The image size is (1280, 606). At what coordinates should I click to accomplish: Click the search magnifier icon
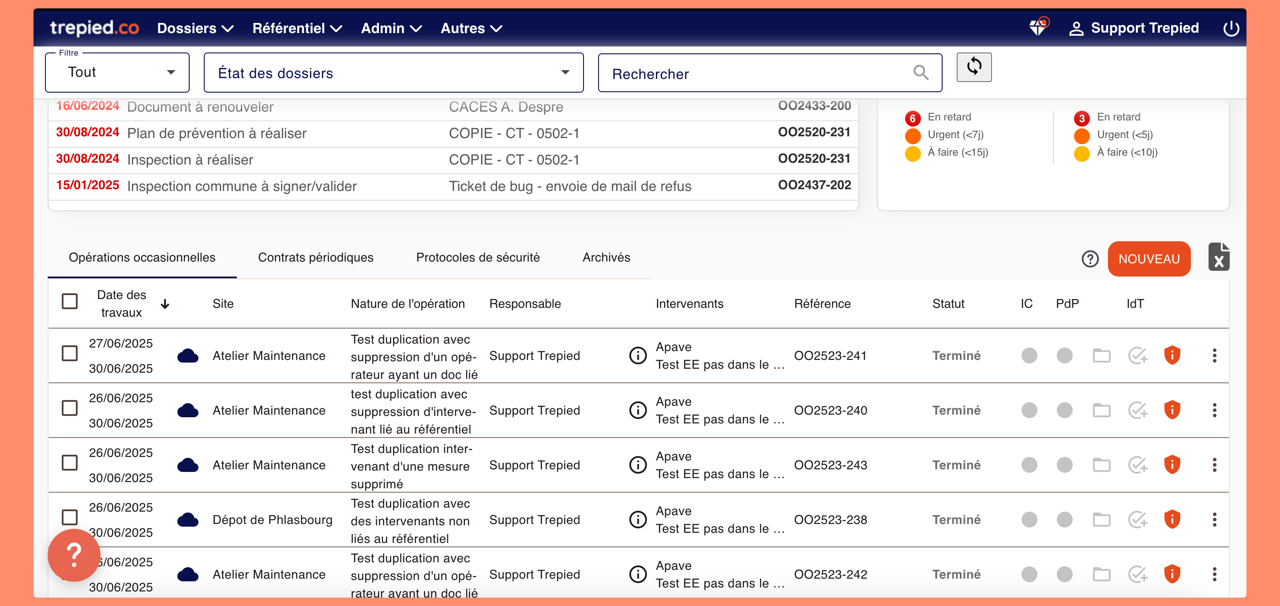pos(921,73)
